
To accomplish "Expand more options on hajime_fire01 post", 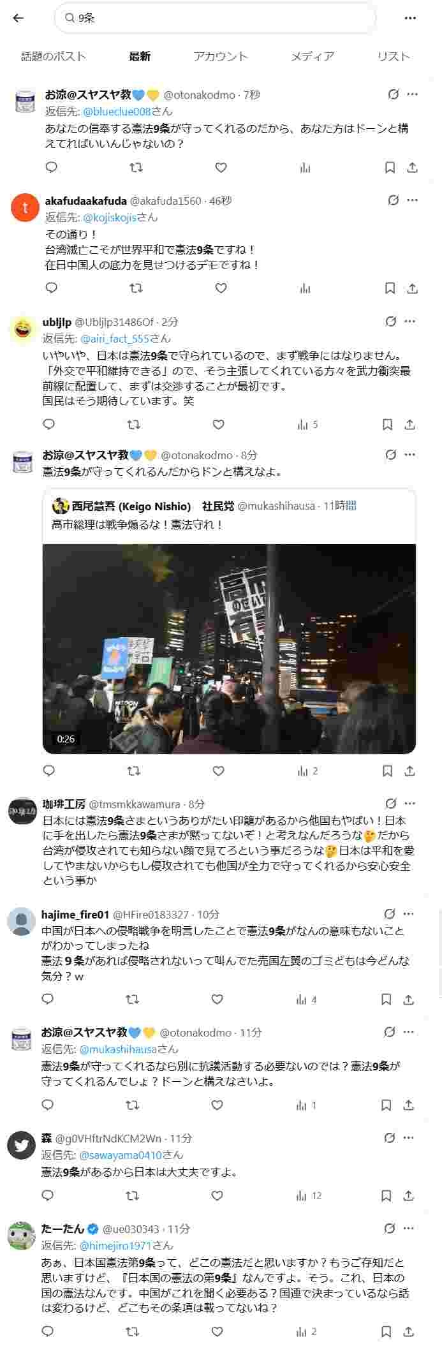I will pyautogui.click(x=409, y=913).
